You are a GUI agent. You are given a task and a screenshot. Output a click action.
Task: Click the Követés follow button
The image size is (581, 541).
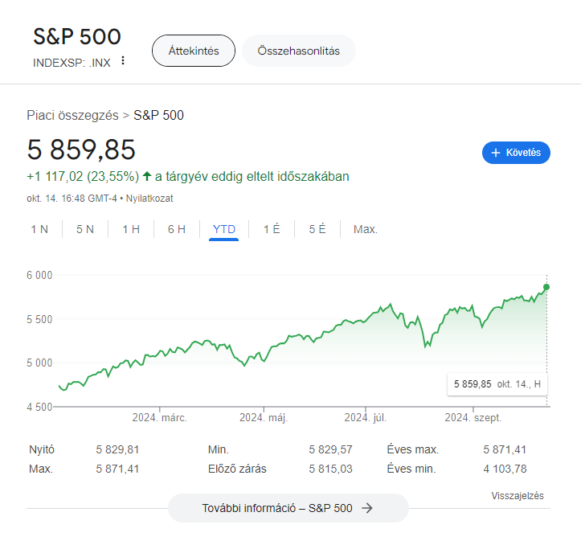pyautogui.click(x=516, y=153)
